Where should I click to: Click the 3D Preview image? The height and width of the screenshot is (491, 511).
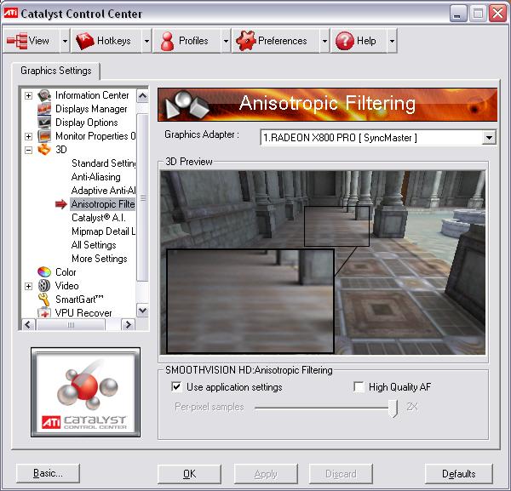(x=323, y=262)
